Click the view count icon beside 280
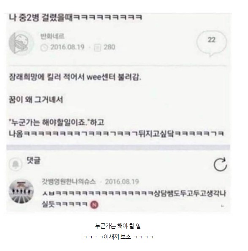 tap(98, 48)
